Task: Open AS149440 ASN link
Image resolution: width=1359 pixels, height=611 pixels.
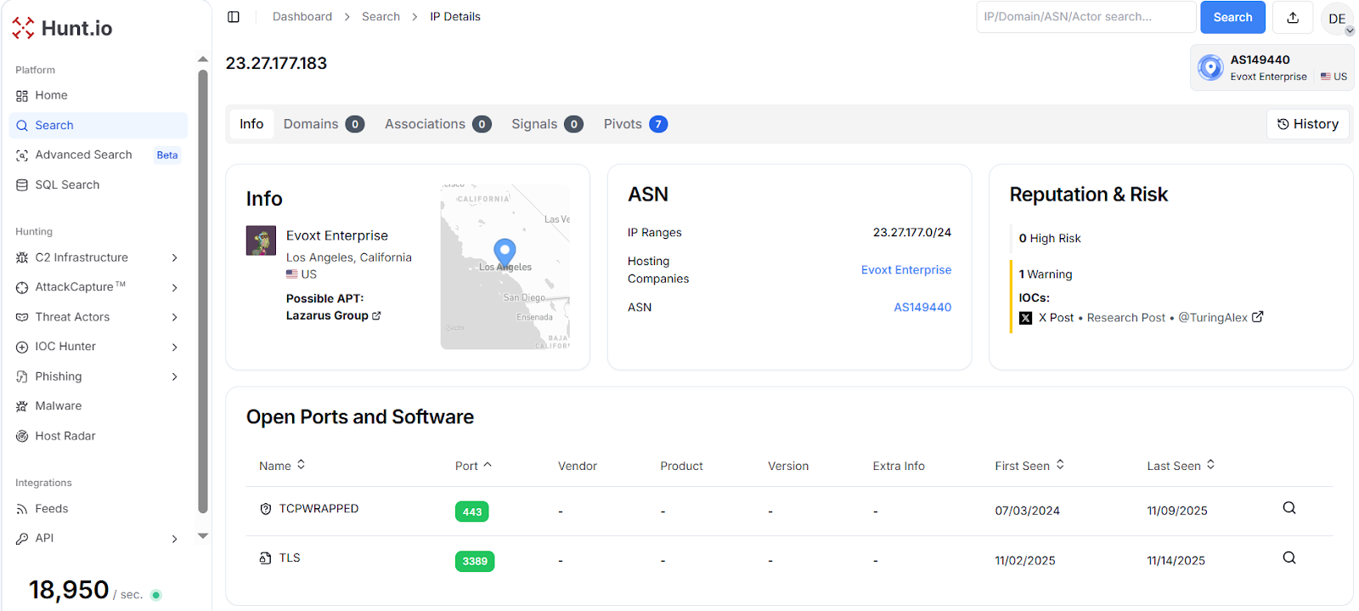Action: [922, 308]
